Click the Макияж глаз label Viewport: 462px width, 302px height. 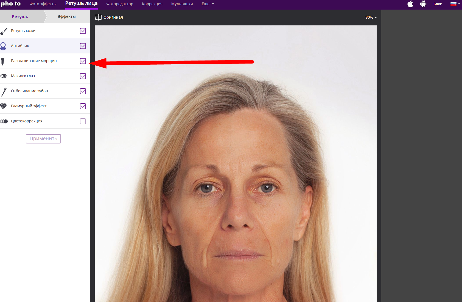[23, 76]
